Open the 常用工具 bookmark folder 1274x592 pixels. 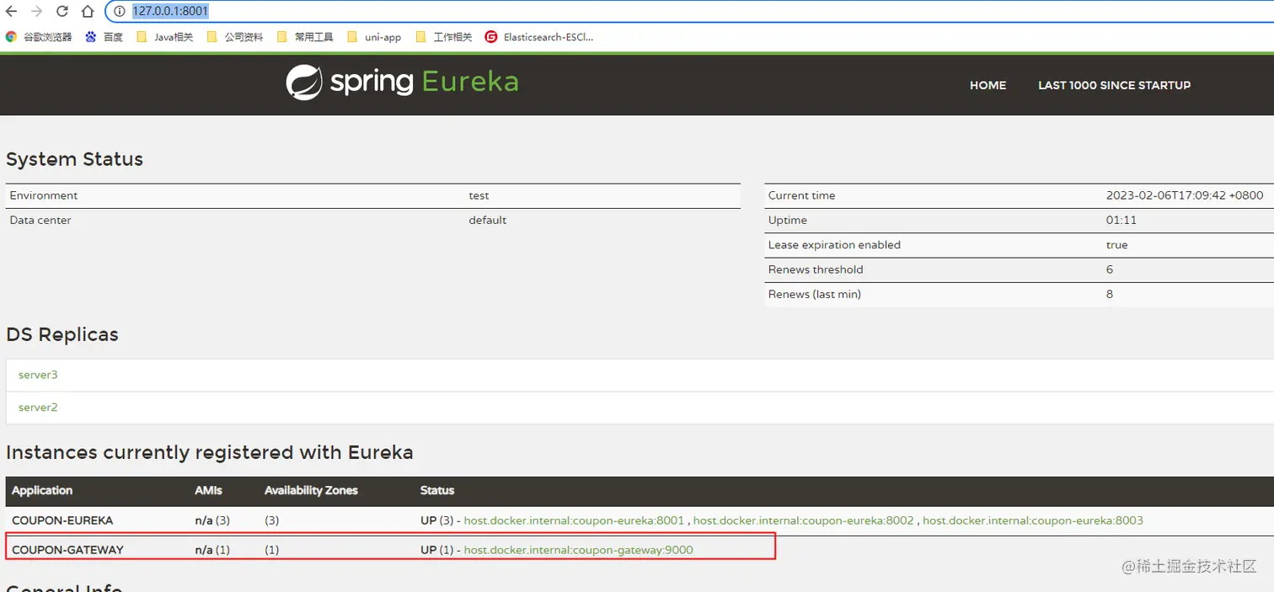pos(305,37)
